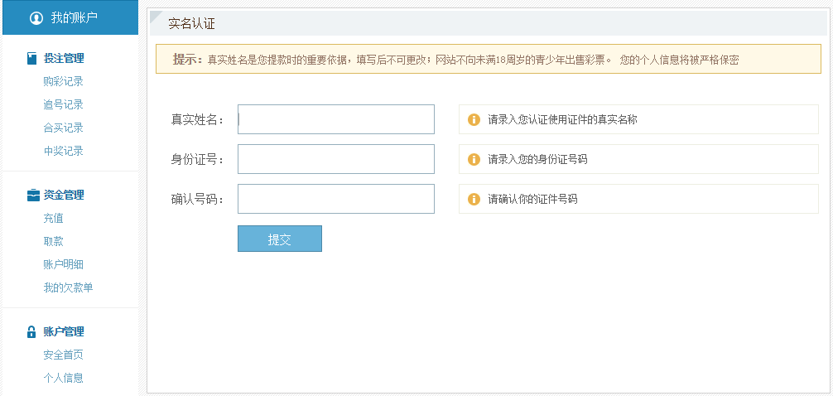Focus the 真实姓名 input field

tap(335, 119)
